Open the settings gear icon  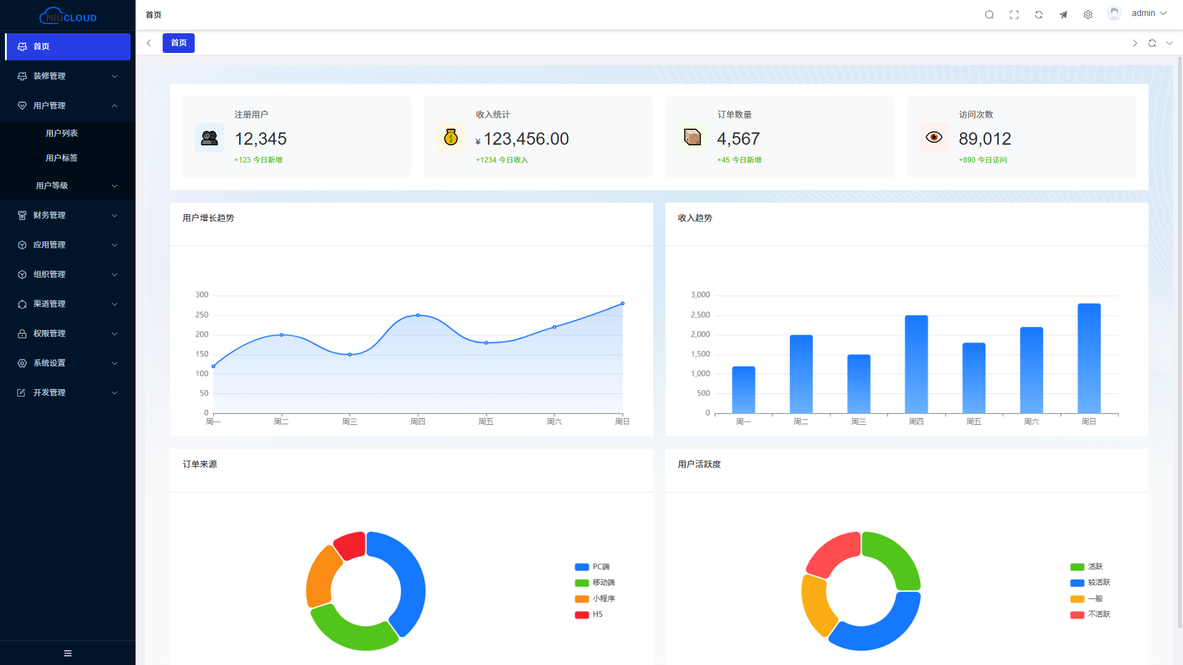tap(1088, 15)
